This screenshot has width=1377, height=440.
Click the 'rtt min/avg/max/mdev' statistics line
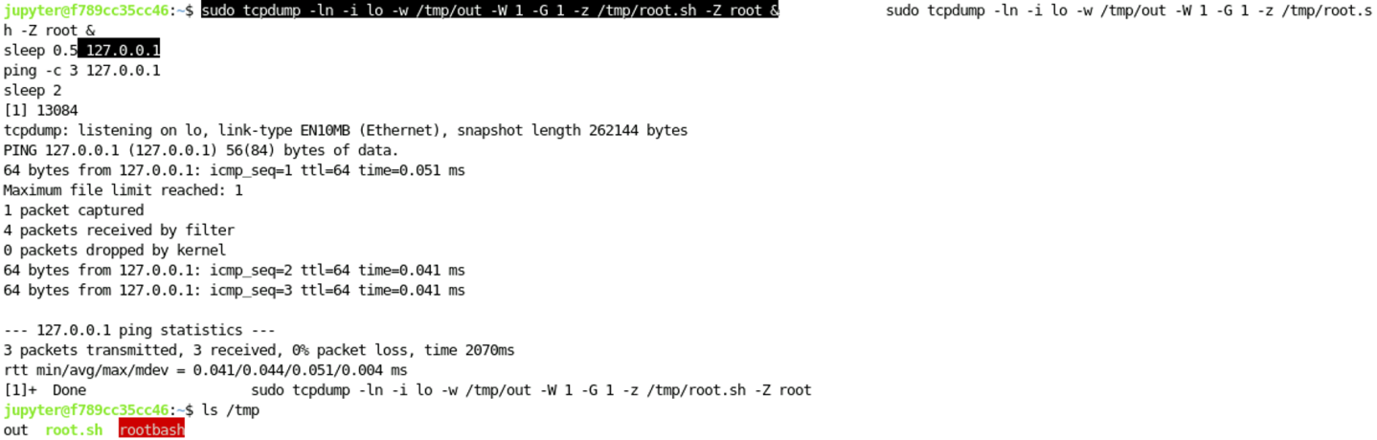coord(205,370)
